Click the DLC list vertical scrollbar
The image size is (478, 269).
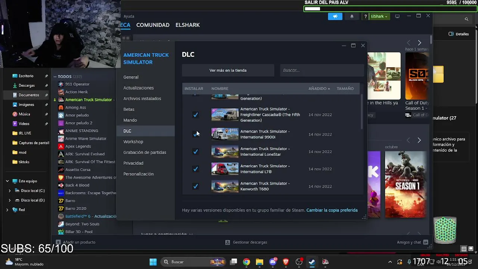[x=361, y=111]
